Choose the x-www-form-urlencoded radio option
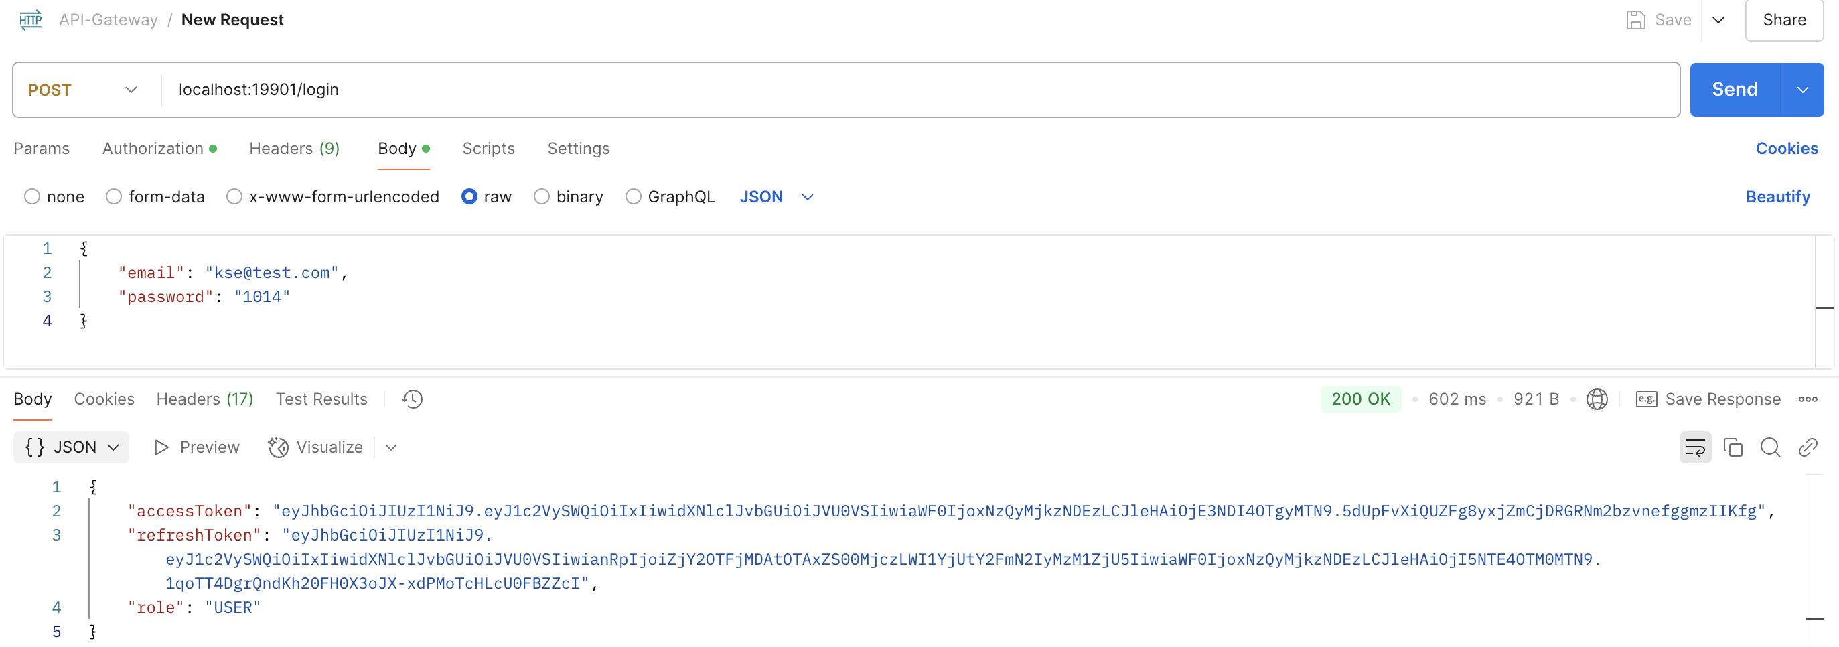Viewport: 1839px width, 647px height. tap(234, 196)
